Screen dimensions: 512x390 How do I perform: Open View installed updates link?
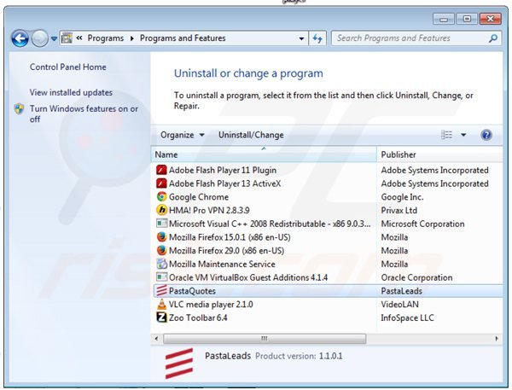click(71, 92)
